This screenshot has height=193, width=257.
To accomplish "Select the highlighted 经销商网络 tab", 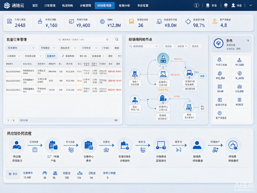I will pyautogui.click(x=105, y=6).
